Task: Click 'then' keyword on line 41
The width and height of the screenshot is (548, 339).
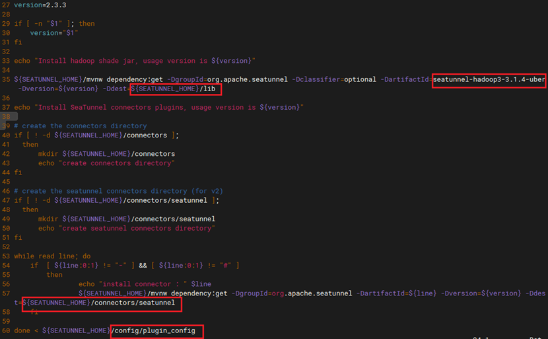Action: coord(30,145)
